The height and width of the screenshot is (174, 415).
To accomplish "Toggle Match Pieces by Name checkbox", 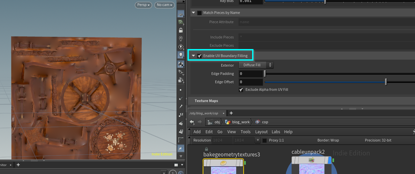I will coord(199,13).
